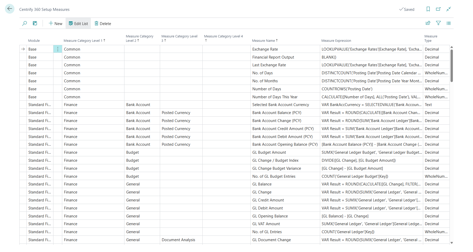Click the scroll up arrow
The image size is (473, 252).
pyautogui.click(x=452, y=47)
